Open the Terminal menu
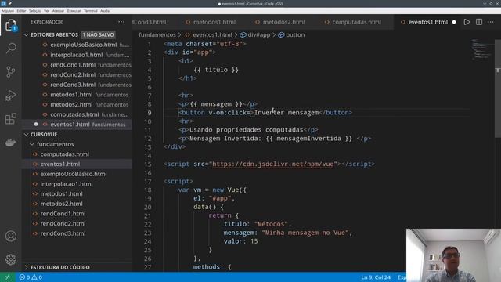 pos(91,11)
